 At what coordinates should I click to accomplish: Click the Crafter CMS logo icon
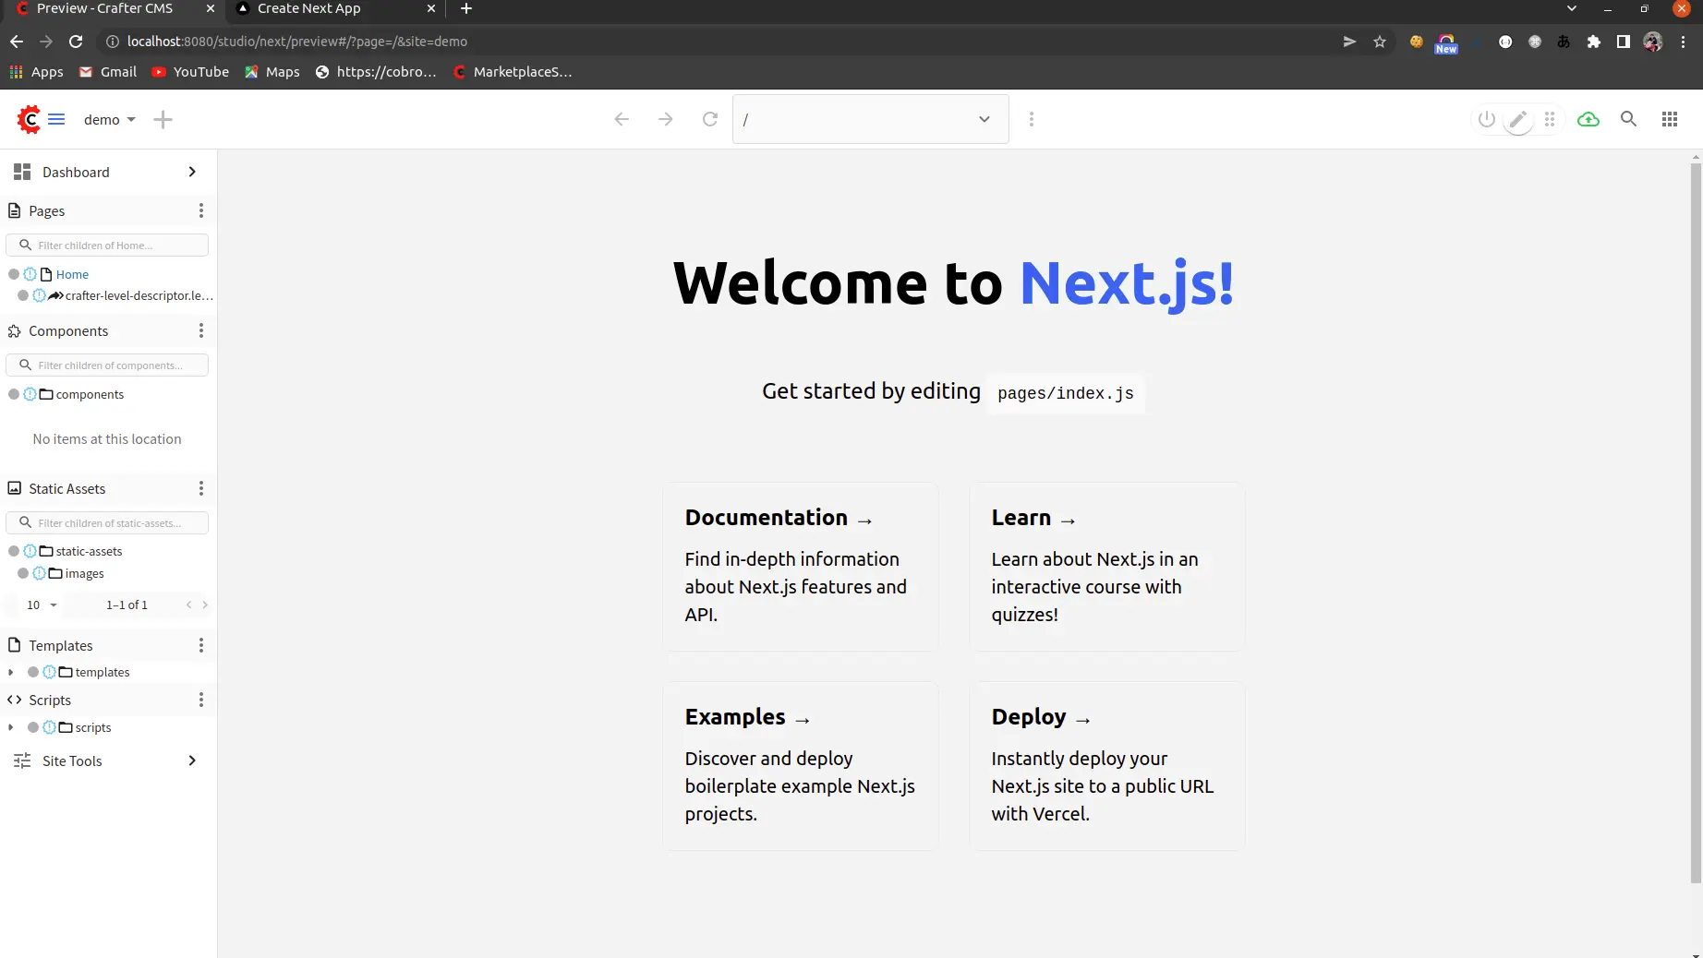pos(29,119)
